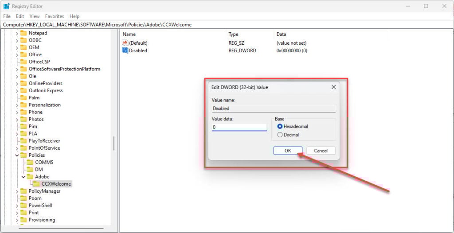Click the Value name field showing Disabled

[274, 109]
